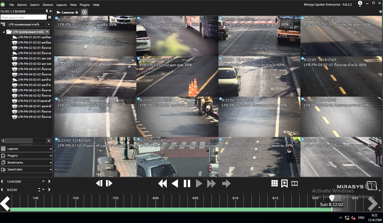This screenshot has width=383, height=223.
Task: Shift the timeline to earlier times
Action: click(x=5, y=204)
